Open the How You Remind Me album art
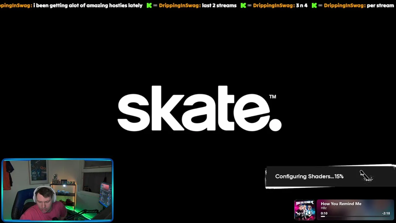Viewport: 396px width, 223px height. [x=305, y=210]
